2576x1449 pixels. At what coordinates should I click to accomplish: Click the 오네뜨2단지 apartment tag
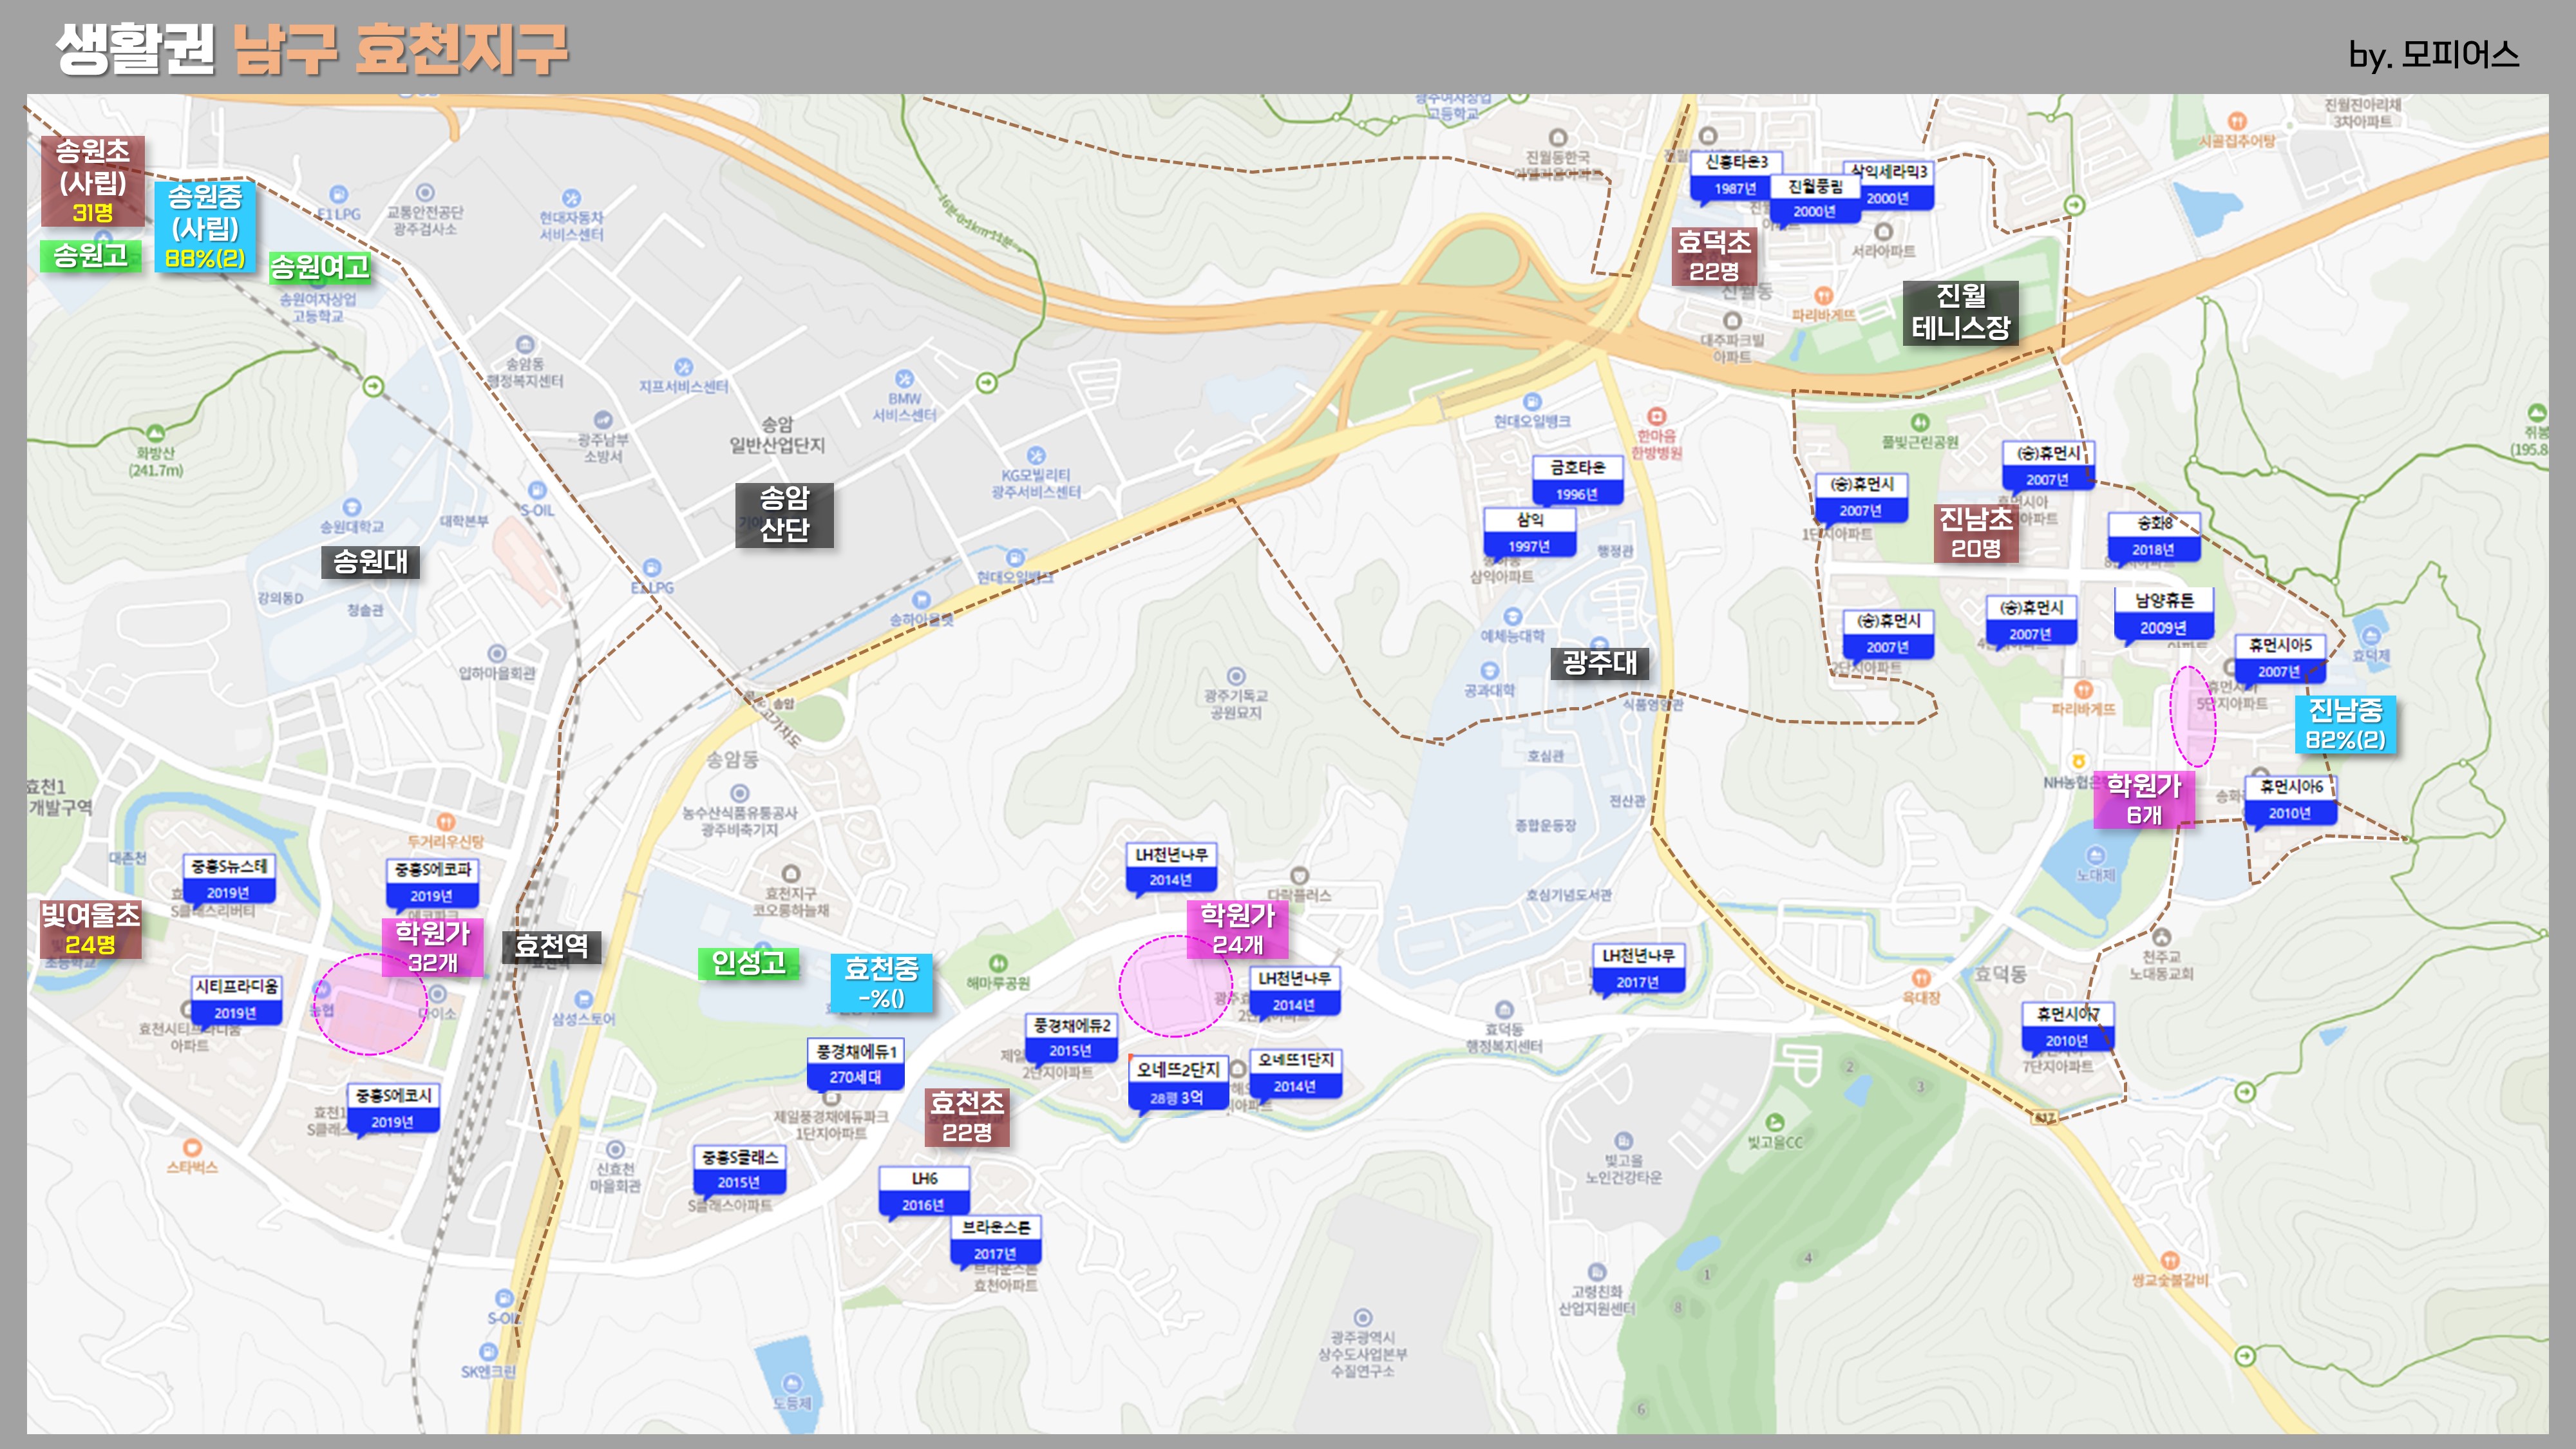tap(1177, 1083)
